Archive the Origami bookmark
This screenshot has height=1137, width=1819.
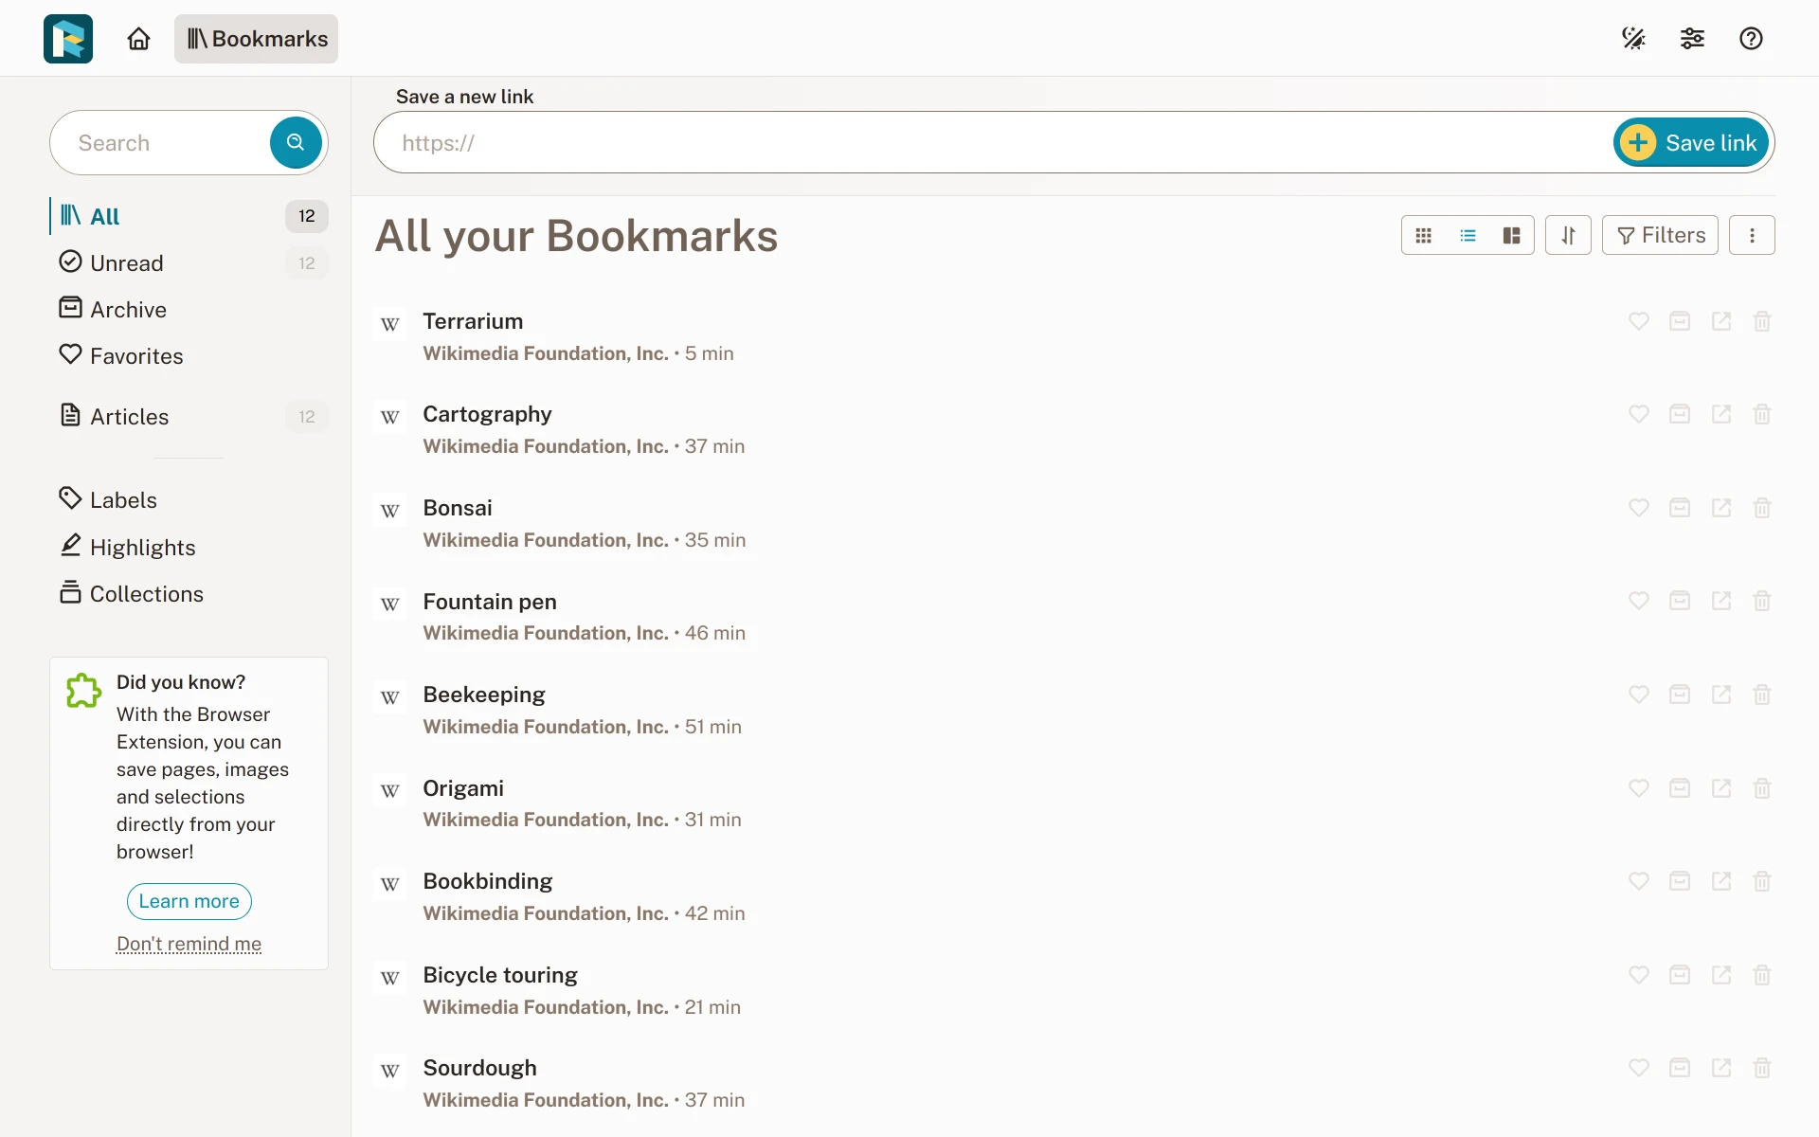(x=1680, y=788)
